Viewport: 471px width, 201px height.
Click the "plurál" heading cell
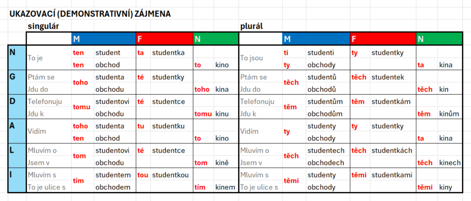coord(251,26)
